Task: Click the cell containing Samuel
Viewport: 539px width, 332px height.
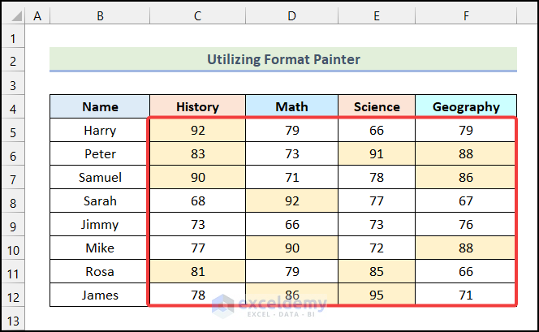Action: 100,178
